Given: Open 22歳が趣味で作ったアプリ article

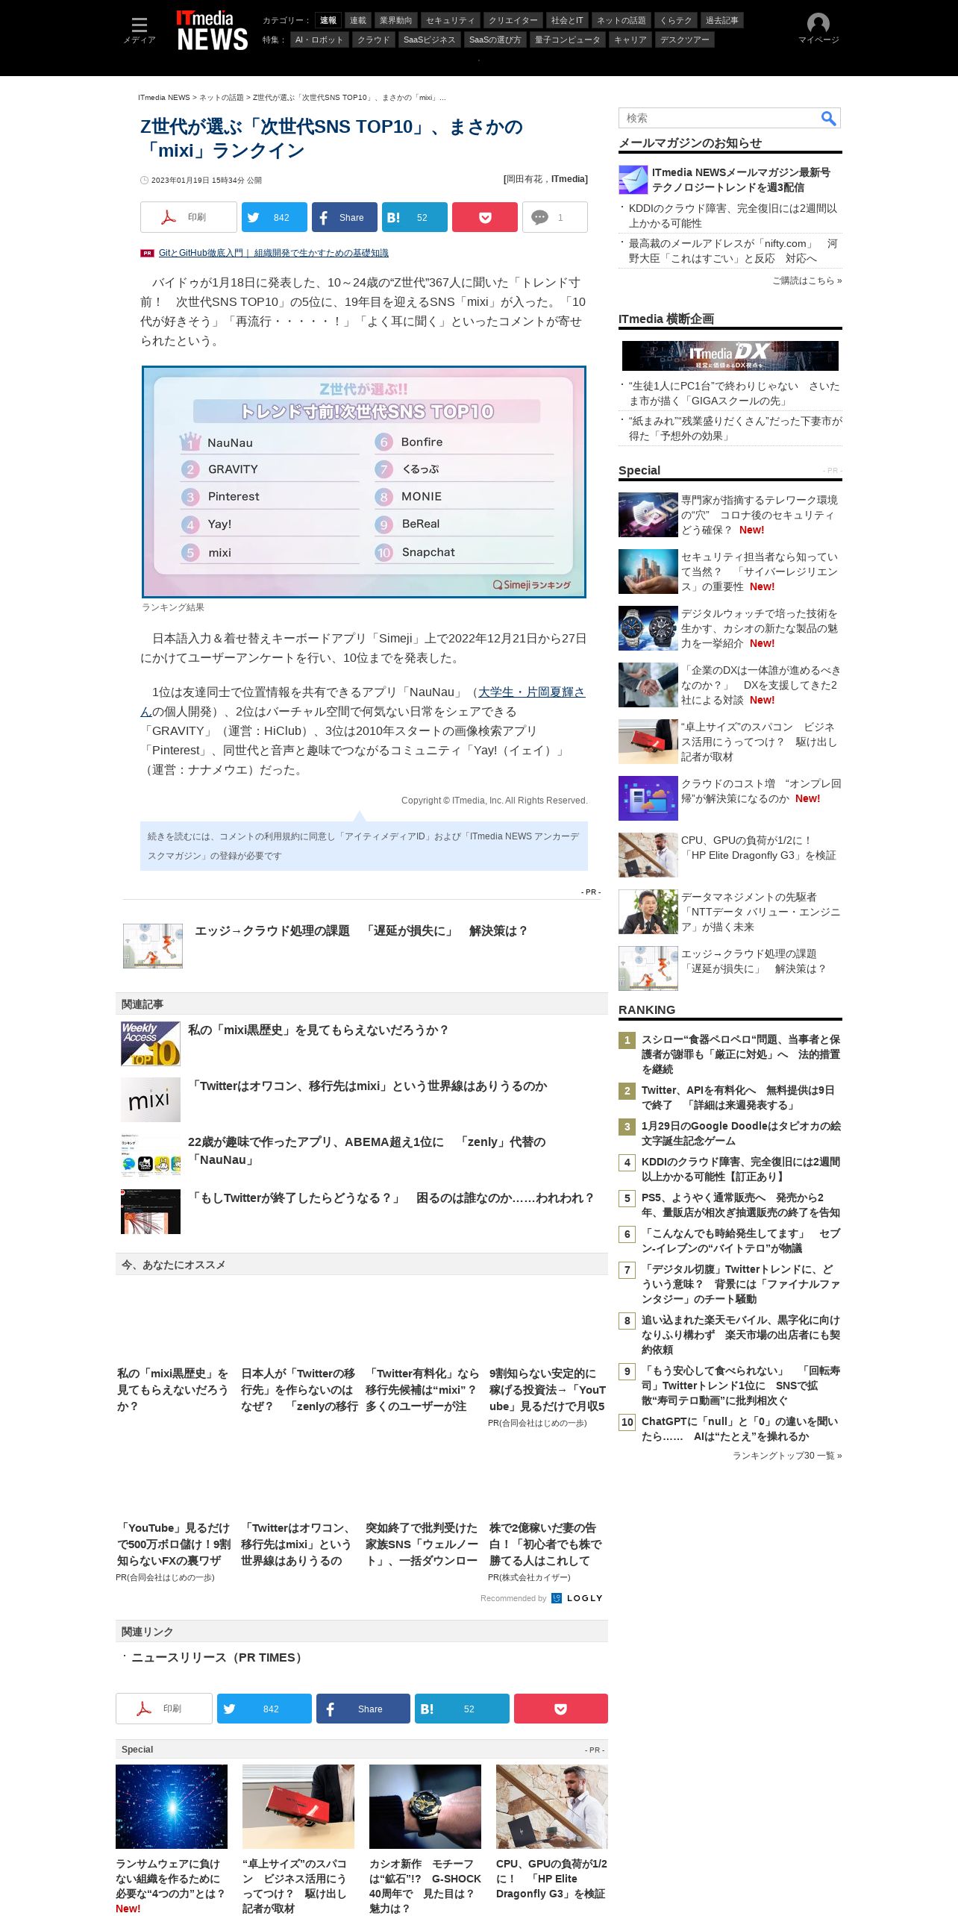Looking at the screenshot, I should coord(367,1150).
